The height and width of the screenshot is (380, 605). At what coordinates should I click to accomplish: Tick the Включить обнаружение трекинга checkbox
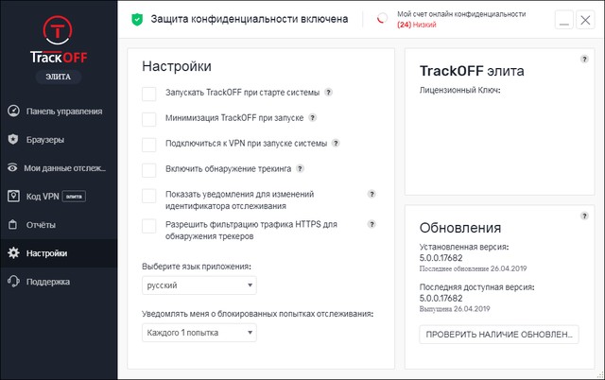coord(148,170)
